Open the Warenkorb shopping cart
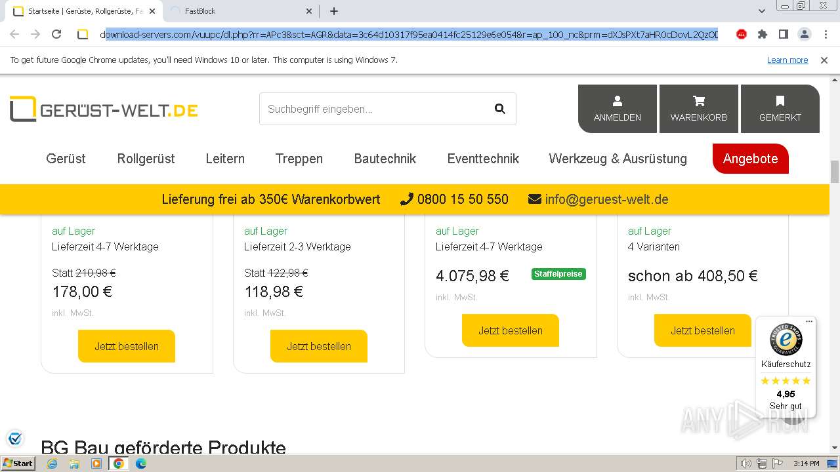840x472 pixels. pyautogui.click(x=698, y=109)
